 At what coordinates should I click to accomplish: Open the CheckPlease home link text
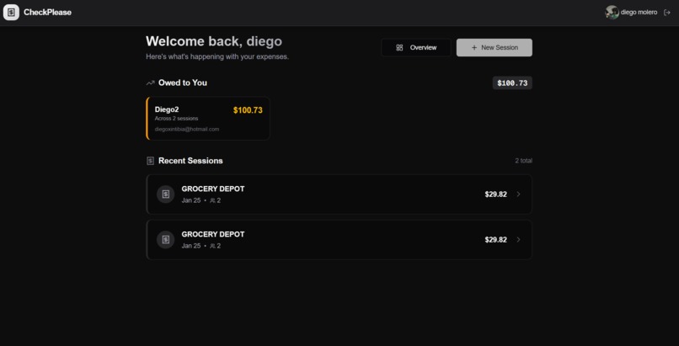pyautogui.click(x=48, y=13)
